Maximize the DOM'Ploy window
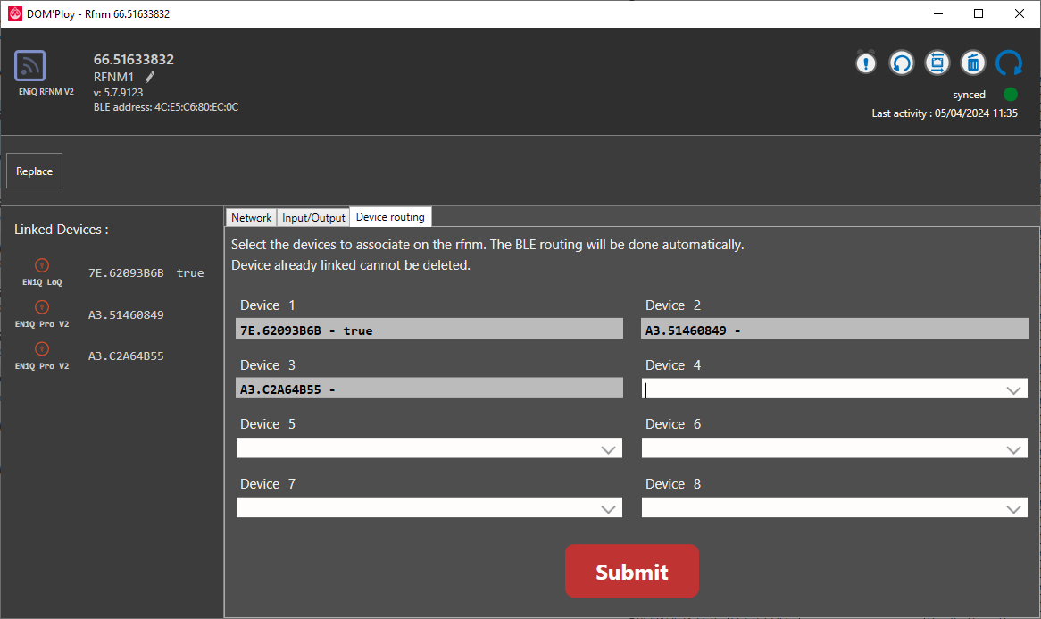 coord(979,13)
